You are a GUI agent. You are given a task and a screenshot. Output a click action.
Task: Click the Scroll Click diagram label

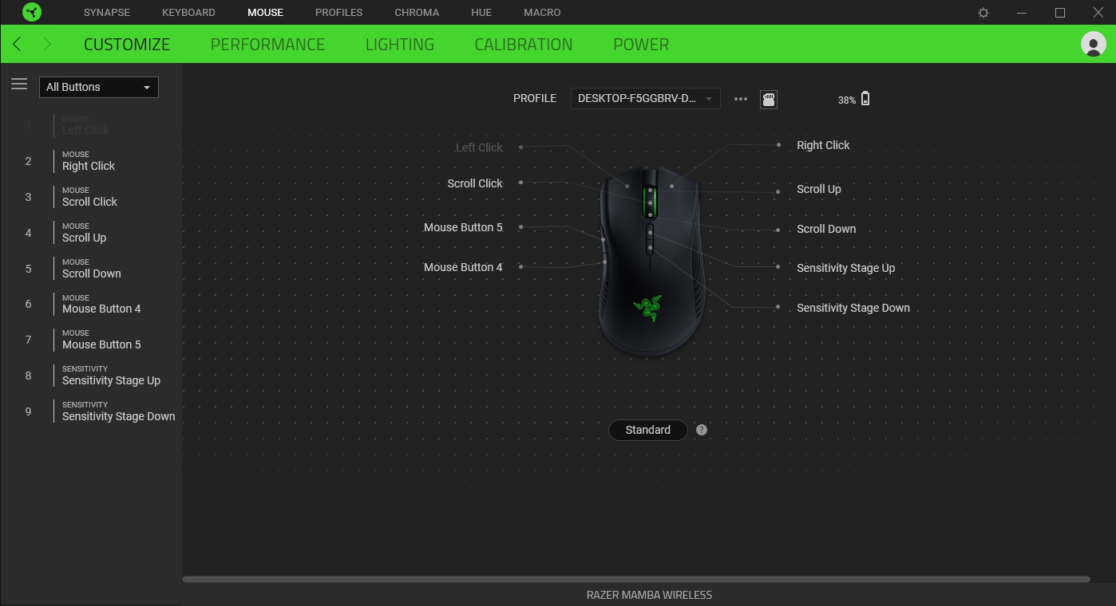(x=475, y=183)
